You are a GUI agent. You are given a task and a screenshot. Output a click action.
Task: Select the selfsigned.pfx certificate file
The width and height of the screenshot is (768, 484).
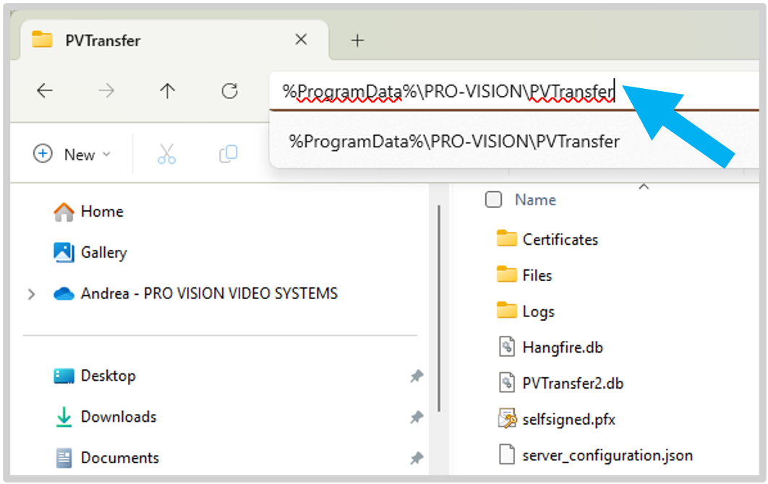tap(556, 420)
